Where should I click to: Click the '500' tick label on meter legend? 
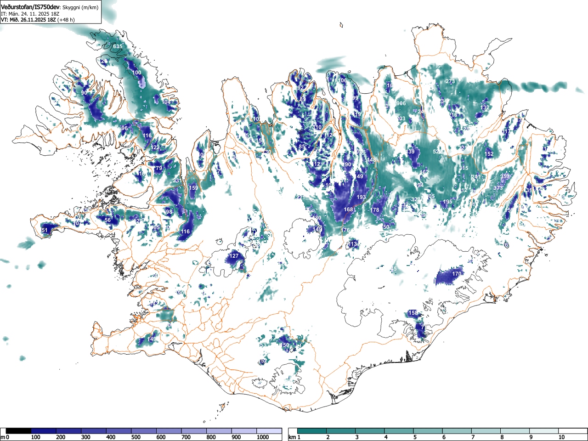pyautogui.click(x=136, y=437)
